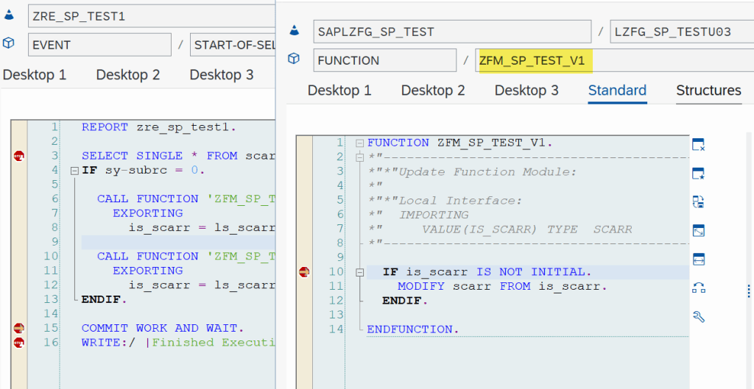
Task: Click the REPORT zre_sp_test1 line
Action: click(159, 127)
